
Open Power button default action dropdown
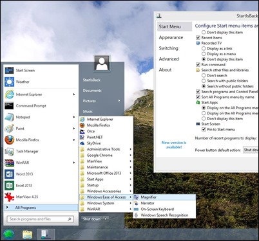[251, 150]
